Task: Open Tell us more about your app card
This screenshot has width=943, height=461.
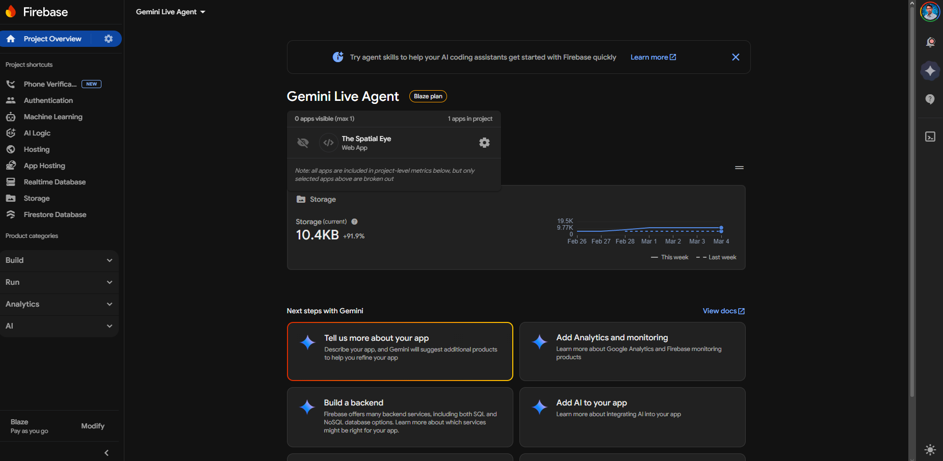Action: [x=400, y=351]
